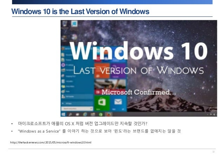Open the blue Mail envelope tile

tap(118, 103)
